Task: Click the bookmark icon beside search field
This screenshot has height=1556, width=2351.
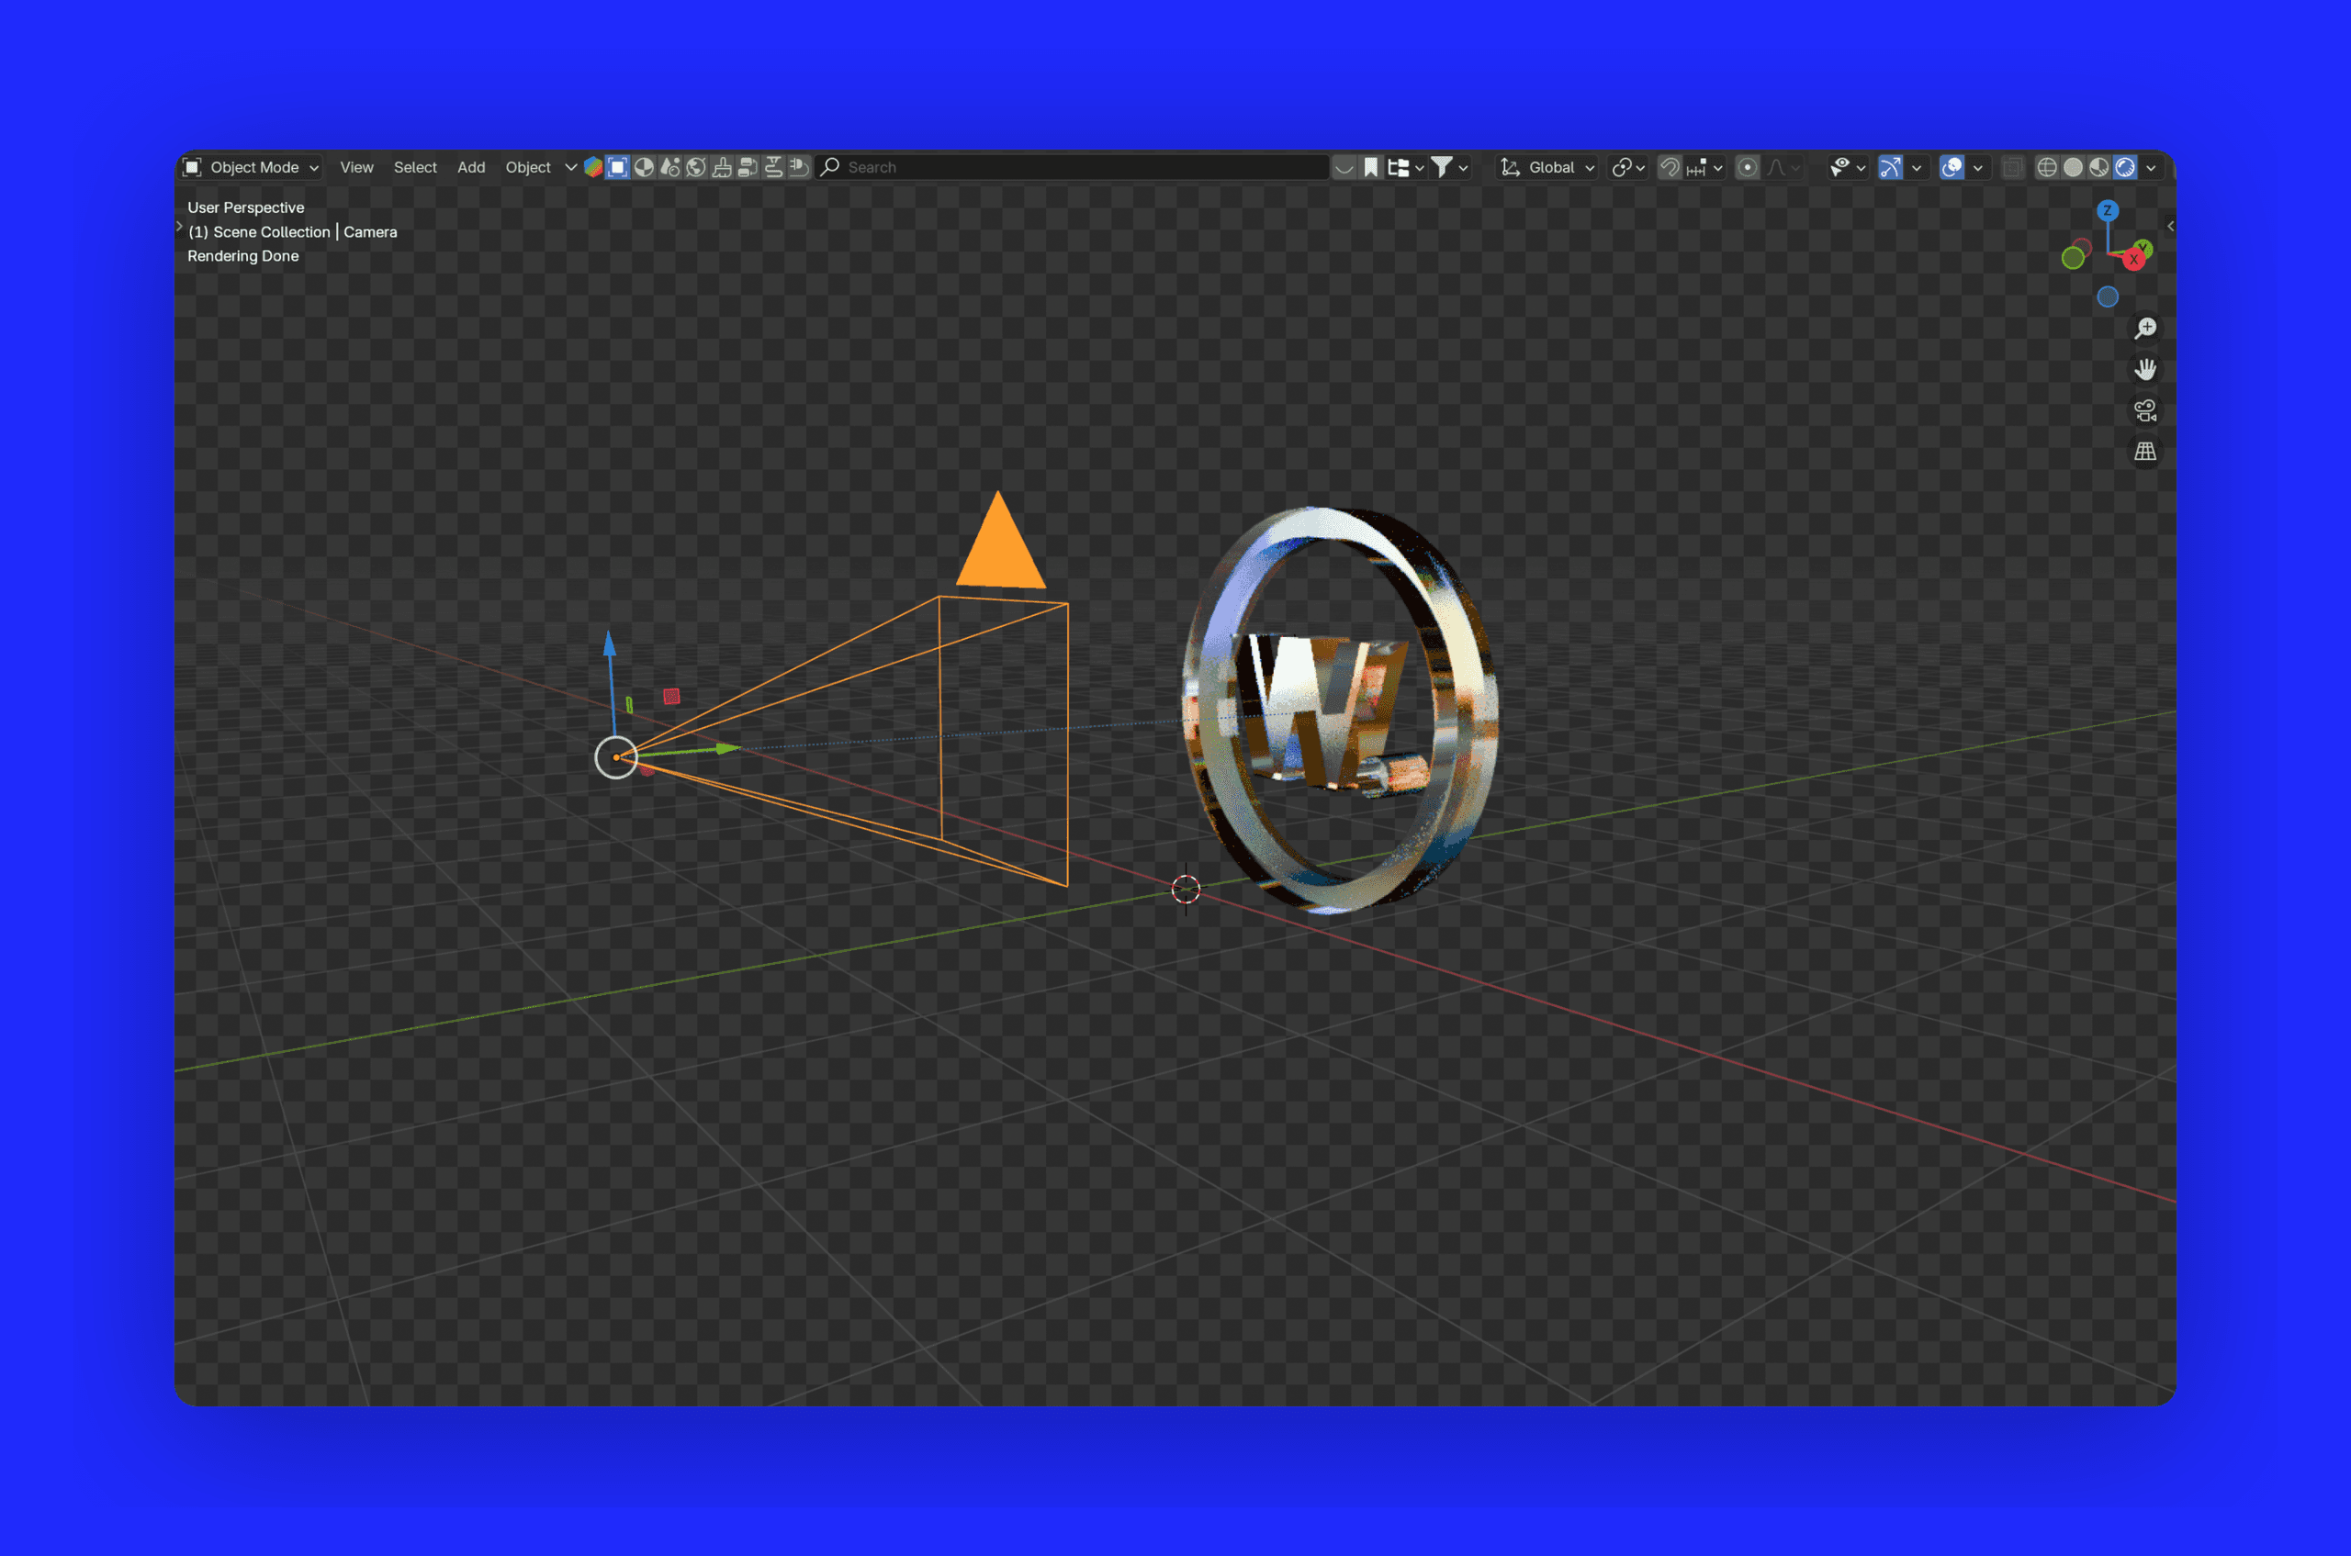Action: 1371,168
